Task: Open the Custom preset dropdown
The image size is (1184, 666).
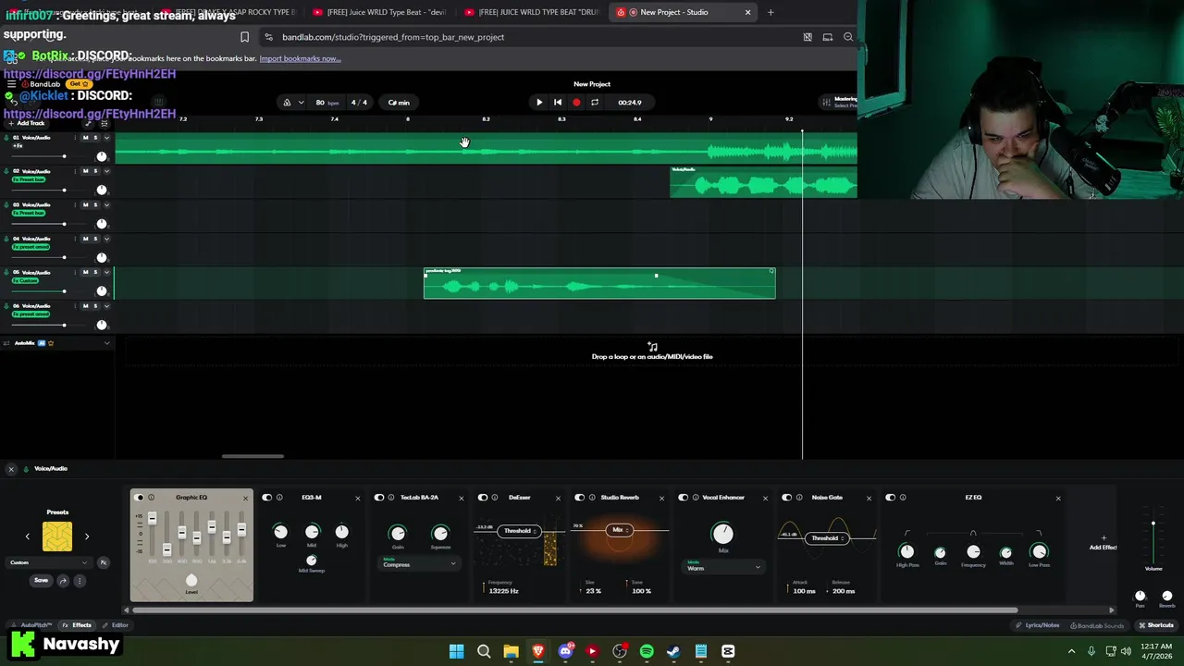Action: (x=49, y=562)
